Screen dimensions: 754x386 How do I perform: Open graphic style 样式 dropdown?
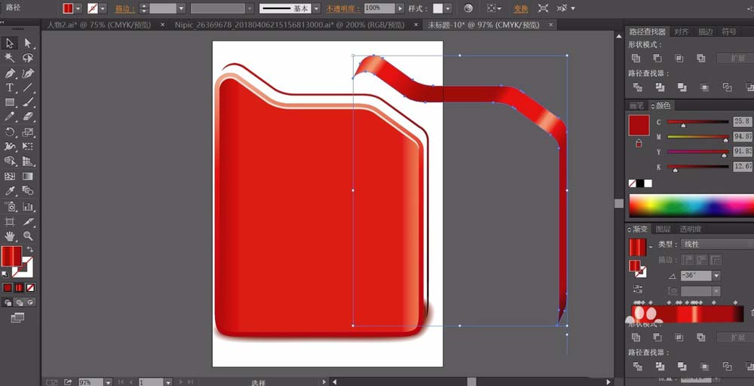(448, 8)
